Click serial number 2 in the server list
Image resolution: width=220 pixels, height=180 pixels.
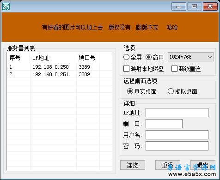[11, 74]
